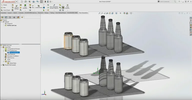Viewport: 192px width, 100px height.
Task: Open the Help dropdown arrow in title bar
Action: pos(181,1)
